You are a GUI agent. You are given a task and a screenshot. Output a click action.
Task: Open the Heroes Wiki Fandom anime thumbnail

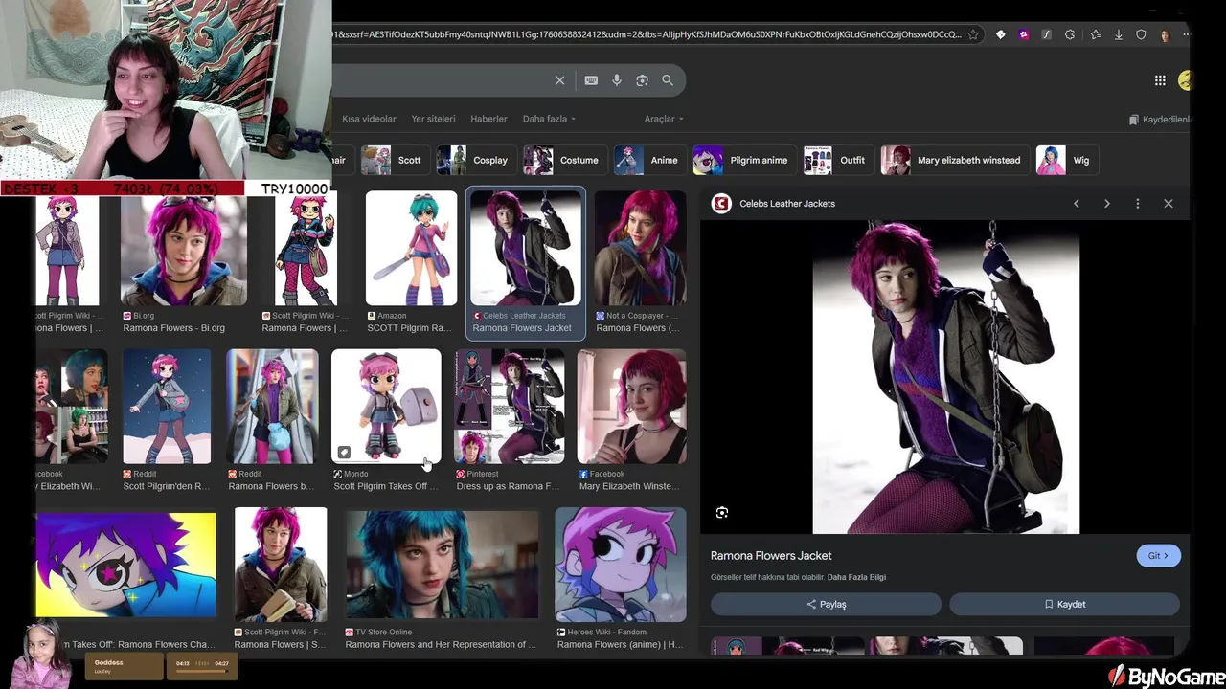(x=621, y=565)
